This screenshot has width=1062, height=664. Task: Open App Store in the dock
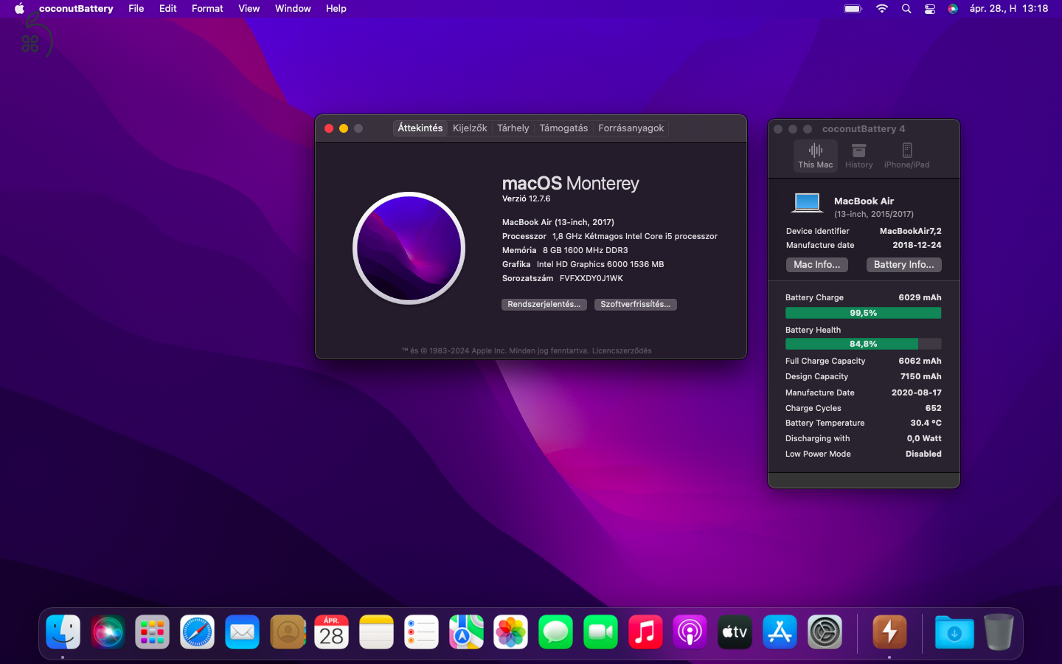coord(780,632)
